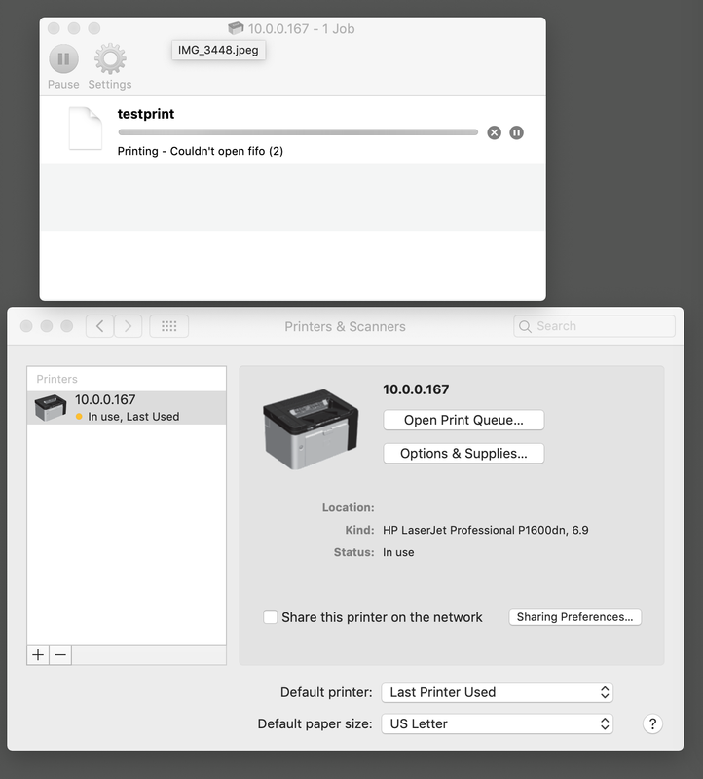Select printer 10.0.0.167 in list

tap(127, 407)
